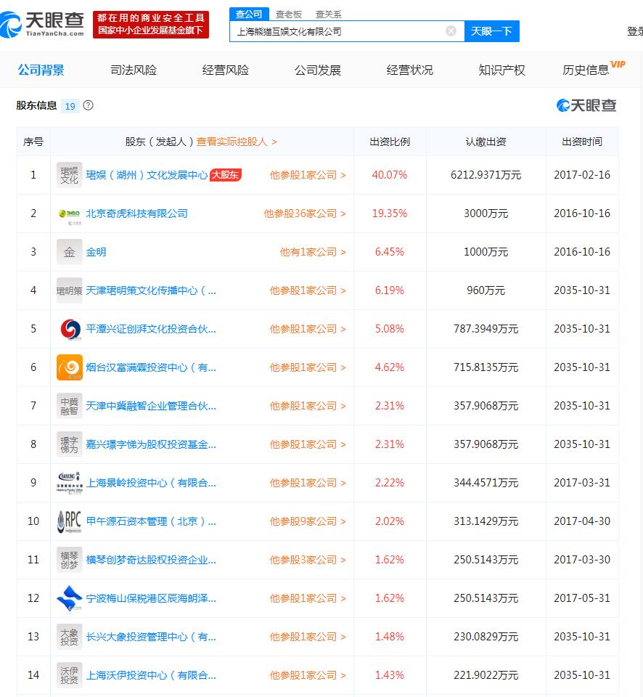Open the 珺娱文化 shareholder logo
Viewport: 643px width, 697px height.
[x=70, y=175]
